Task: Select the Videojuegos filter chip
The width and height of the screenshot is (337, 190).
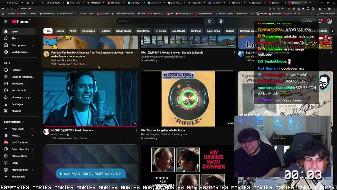Action: pos(88,31)
